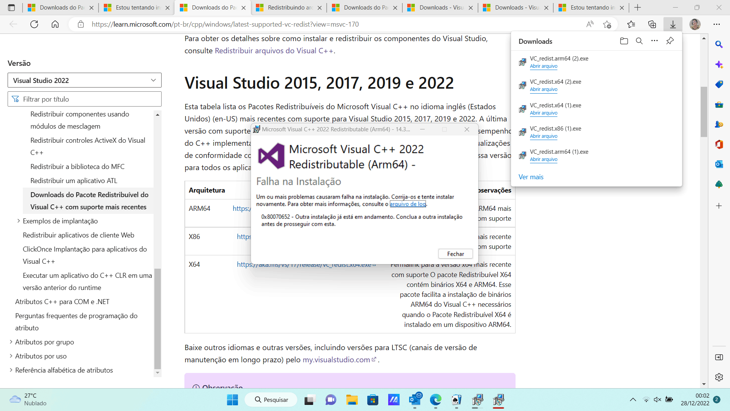Open Windows Start menu on taskbar
Screen dimensions: 730x411
point(232,400)
